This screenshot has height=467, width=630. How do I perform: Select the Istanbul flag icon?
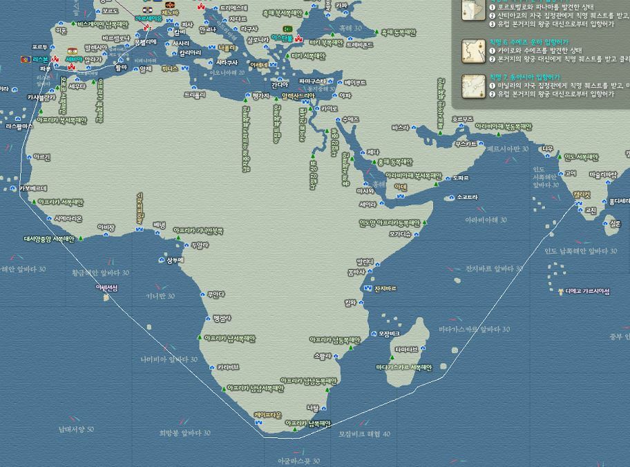point(287,28)
